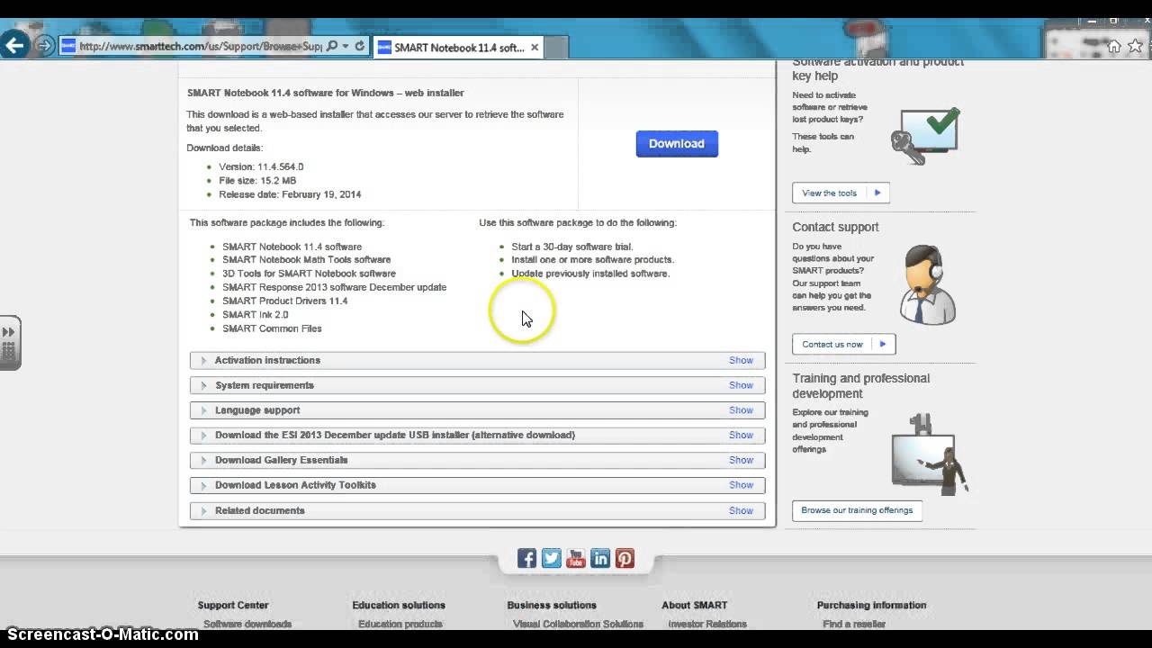Click the URL address field
The width and height of the screenshot is (1152, 648).
click(199, 47)
